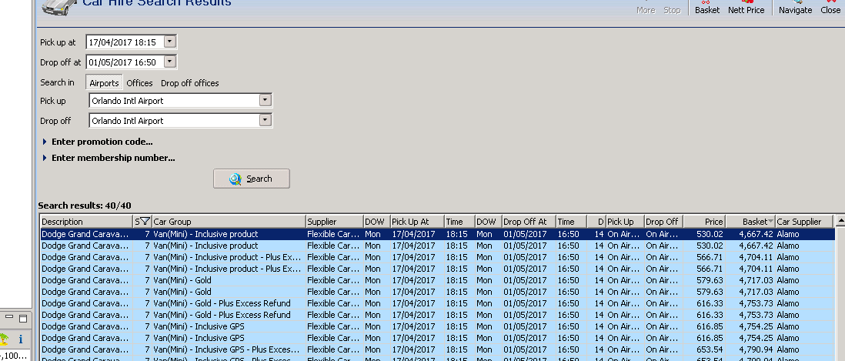Image resolution: width=845 pixels, height=361 pixels.
Task: Click the filter icon in the S column header
Action: point(144,222)
